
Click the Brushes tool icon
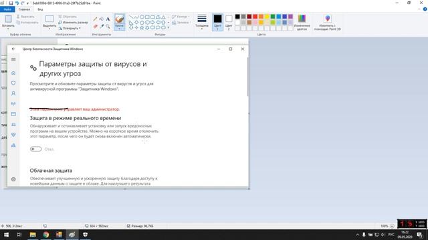click(x=119, y=19)
